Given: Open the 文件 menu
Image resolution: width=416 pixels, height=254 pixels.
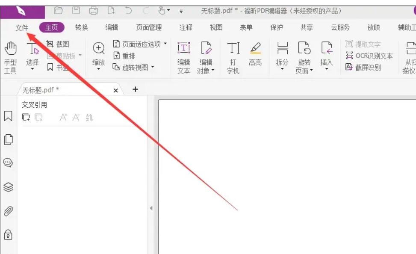Looking at the screenshot, I should coord(22,27).
